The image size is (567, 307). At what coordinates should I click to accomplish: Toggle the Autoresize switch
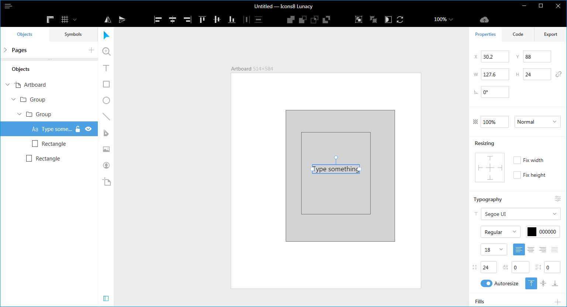(x=487, y=283)
